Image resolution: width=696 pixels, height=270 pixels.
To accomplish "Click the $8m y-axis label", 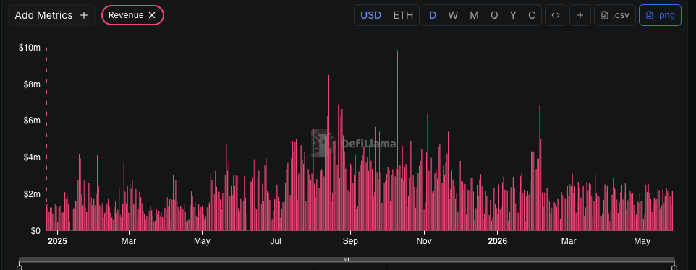I will point(32,84).
